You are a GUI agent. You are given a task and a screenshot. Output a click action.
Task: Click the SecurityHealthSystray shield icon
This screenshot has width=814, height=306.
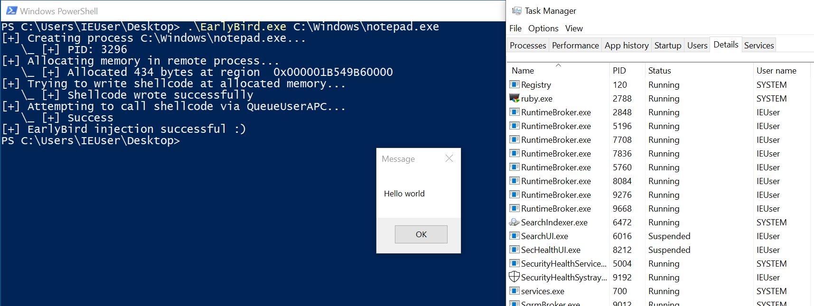[514, 277]
